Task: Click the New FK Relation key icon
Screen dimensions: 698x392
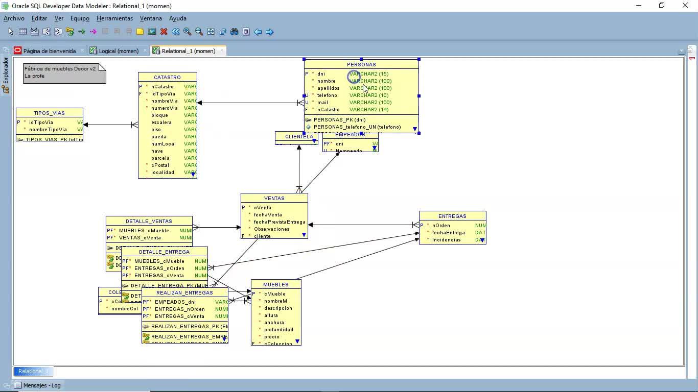Action: [x=69, y=32]
